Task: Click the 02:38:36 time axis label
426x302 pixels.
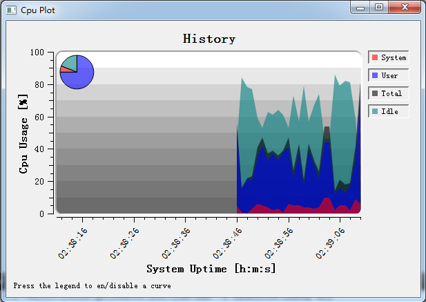Action: click(176, 243)
